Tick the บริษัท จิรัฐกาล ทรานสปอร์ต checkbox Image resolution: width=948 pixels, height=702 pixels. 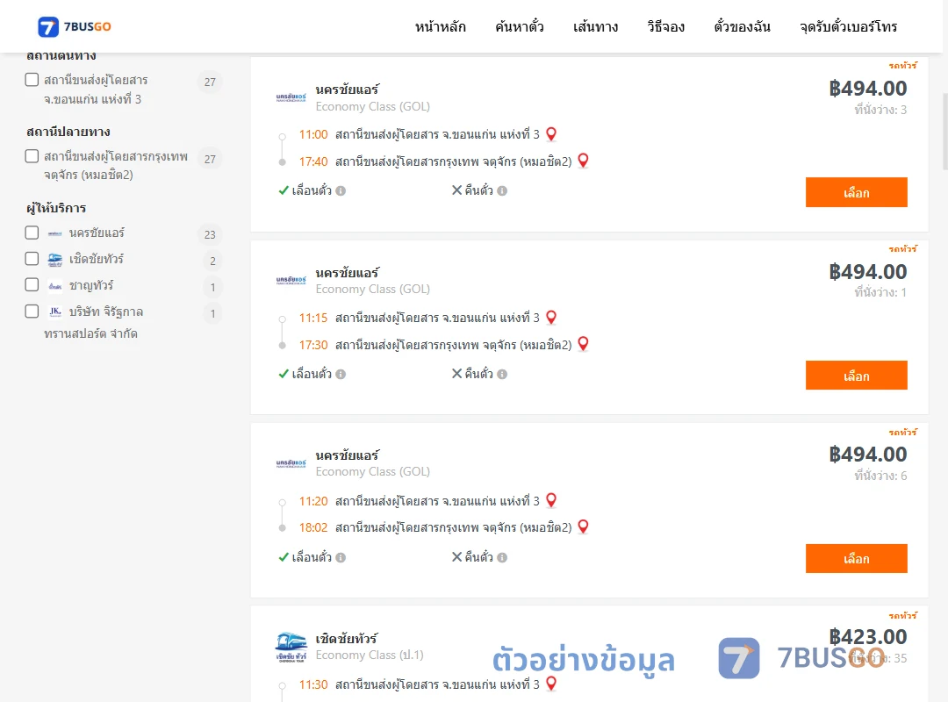click(x=32, y=312)
